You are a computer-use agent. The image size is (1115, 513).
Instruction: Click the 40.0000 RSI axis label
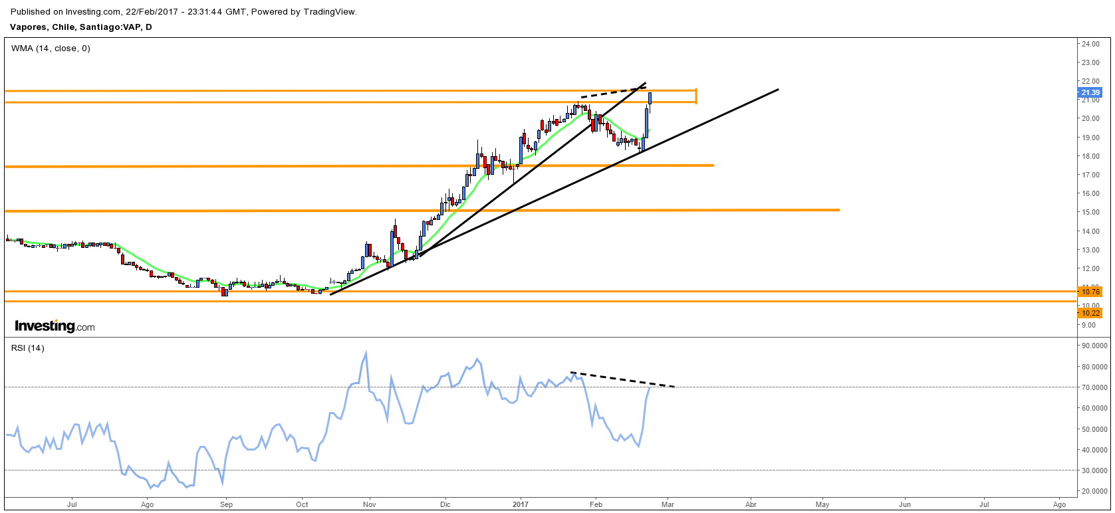pos(1094,450)
